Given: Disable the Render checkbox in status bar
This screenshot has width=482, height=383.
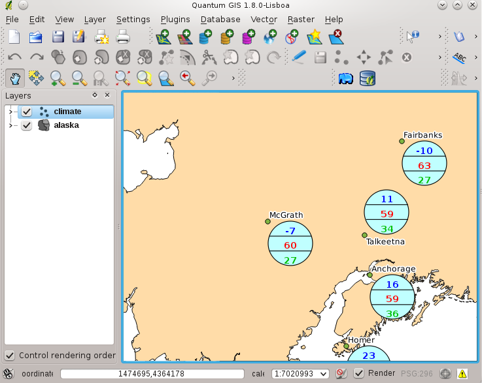Looking at the screenshot, I should 359,374.
